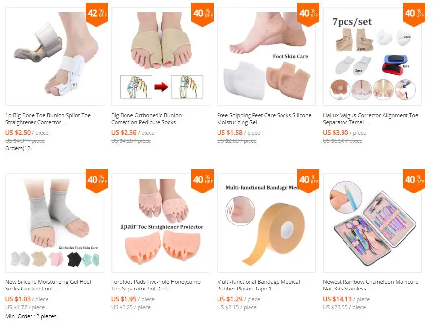This screenshot has width=437, height=322.
Task: Open the bunion splint product image
Action: (x=55, y=57)
